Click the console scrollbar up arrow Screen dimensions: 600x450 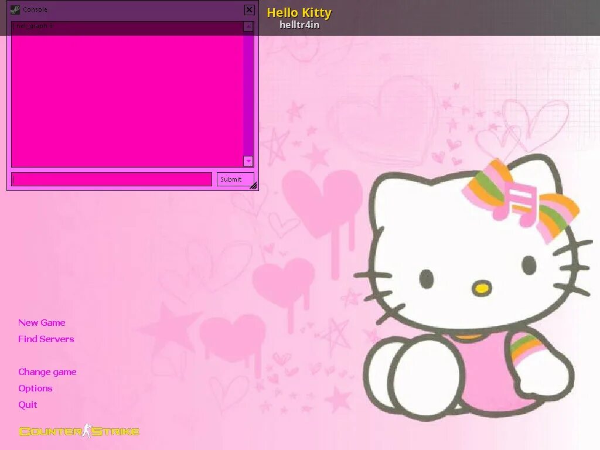248,26
